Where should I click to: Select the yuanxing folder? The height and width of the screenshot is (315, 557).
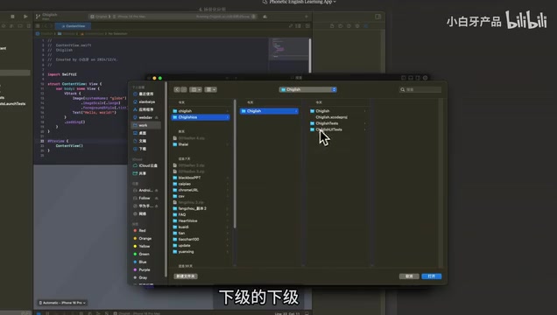[201, 251]
